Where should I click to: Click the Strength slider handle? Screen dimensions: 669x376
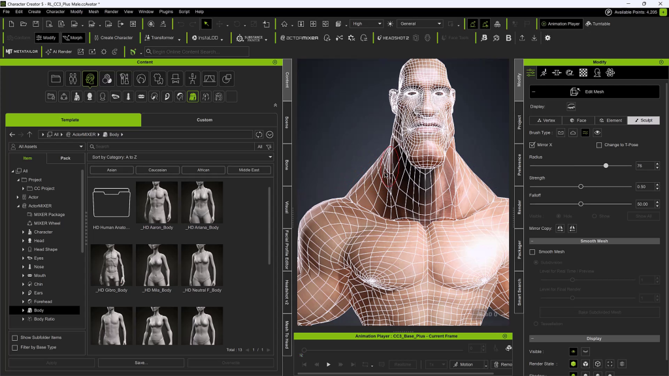(581, 187)
